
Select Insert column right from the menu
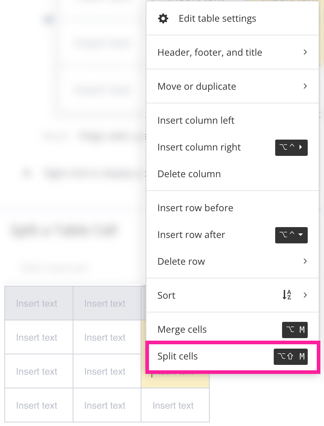pos(199,147)
